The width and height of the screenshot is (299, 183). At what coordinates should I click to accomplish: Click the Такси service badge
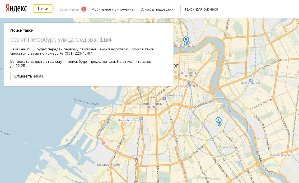(x=44, y=8)
